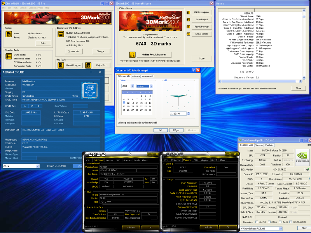This screenshot has width=311, height=233.
Task: Click the Save Project button
Action: [x=201, y=19]
